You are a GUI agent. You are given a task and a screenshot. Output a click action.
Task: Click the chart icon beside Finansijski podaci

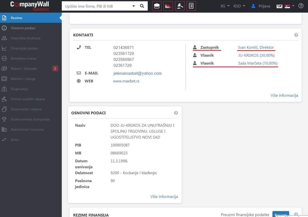[x=4, y=48]
